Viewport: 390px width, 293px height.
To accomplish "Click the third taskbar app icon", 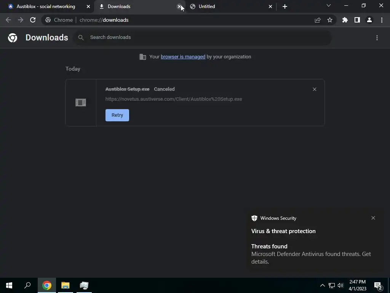I will [84, 285].
